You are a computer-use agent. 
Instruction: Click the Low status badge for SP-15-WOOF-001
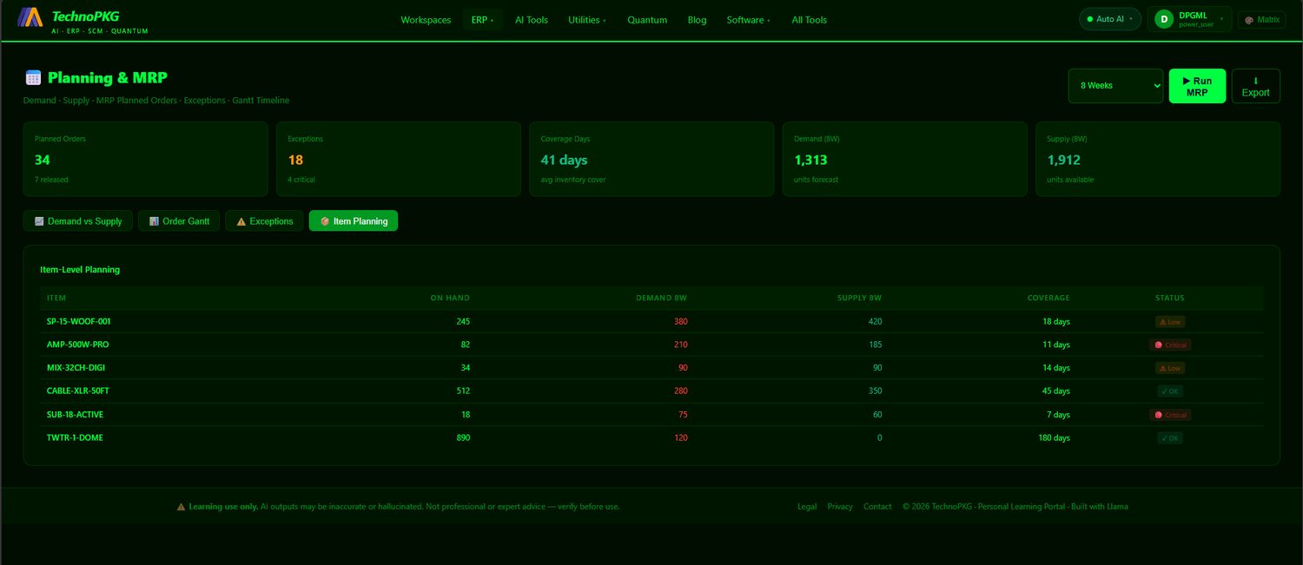[x=1170, y=321]
